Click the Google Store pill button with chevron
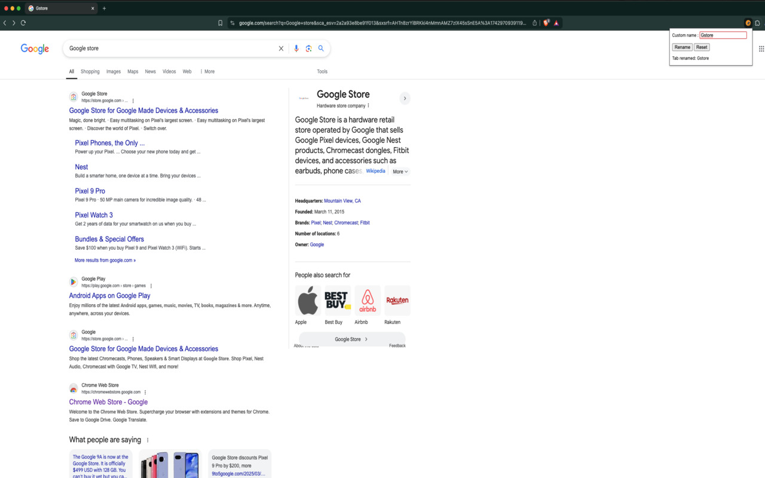The image size is (765, 478). (352, 339)
